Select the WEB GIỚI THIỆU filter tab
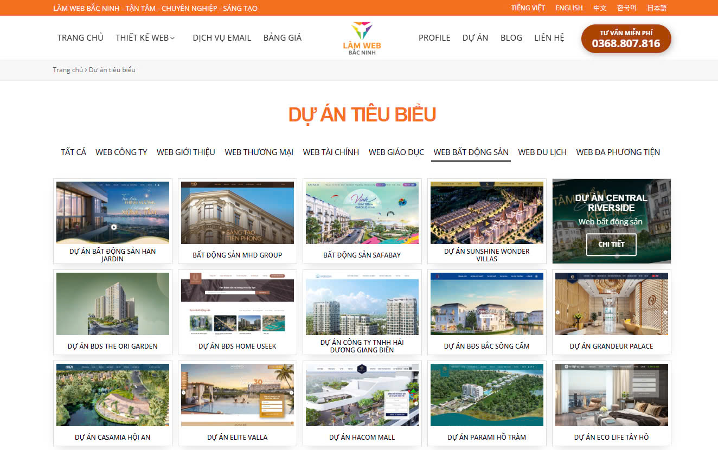 pyautogui.click(x=186, y=152)
